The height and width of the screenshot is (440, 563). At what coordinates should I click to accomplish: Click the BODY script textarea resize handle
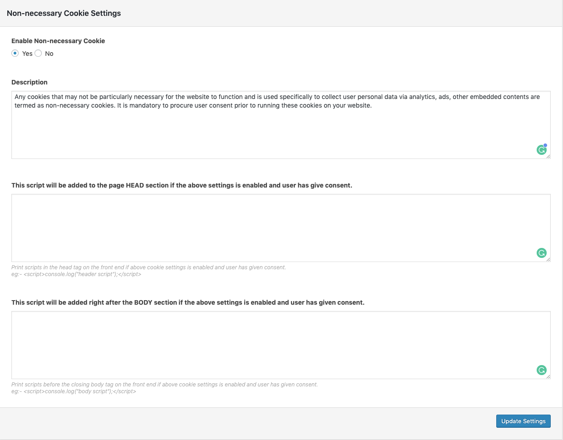pos(548,377)
